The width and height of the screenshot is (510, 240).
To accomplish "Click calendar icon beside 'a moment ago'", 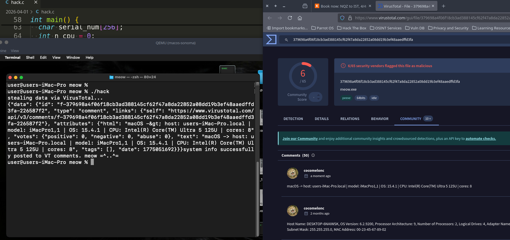I will 306,176.
